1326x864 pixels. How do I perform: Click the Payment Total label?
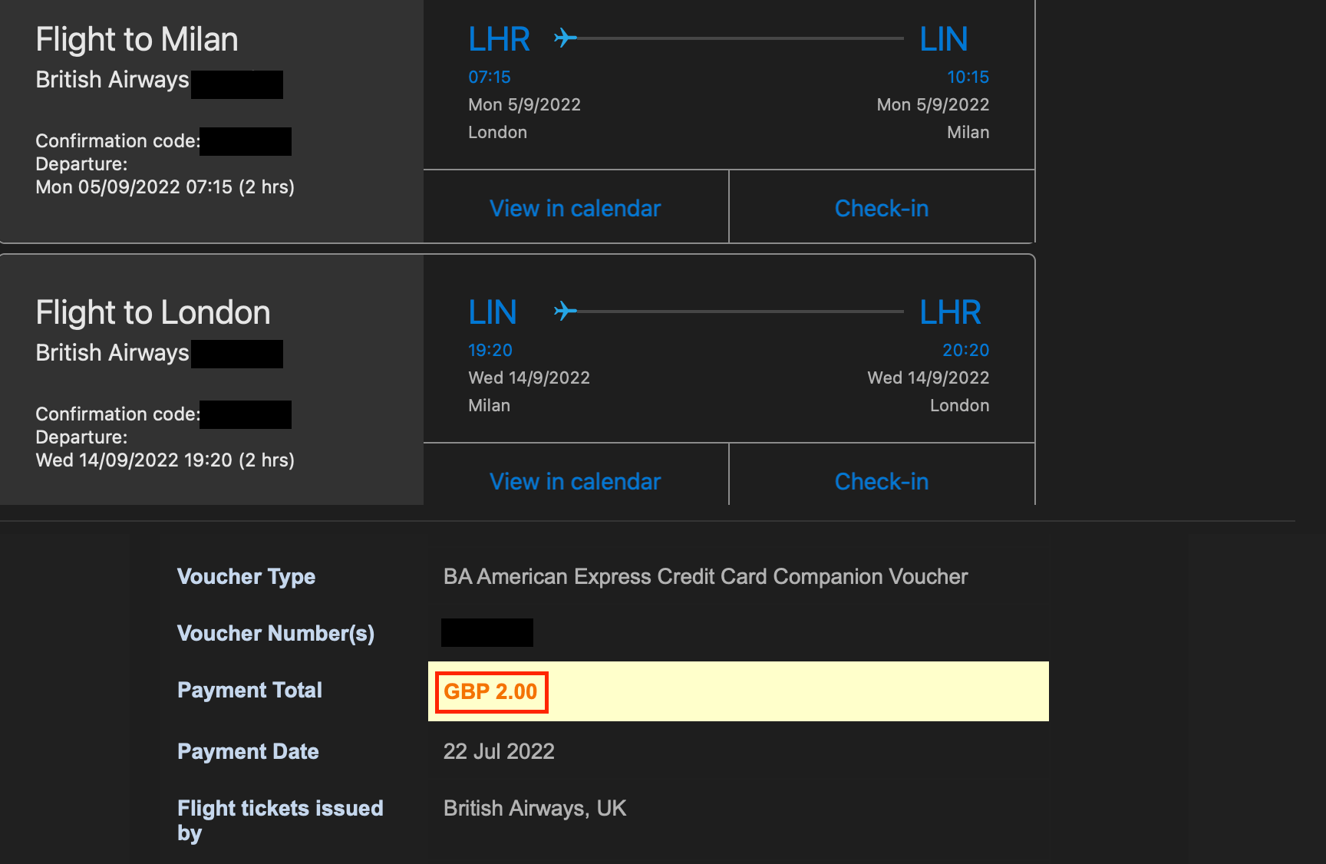pyautogui.click(x=249, y=690)
